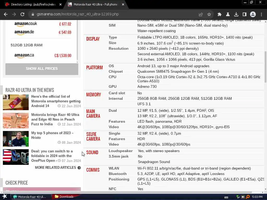Click the Peach Fuzz article thumbnail
267x200 pixels.
coord(16,120)
